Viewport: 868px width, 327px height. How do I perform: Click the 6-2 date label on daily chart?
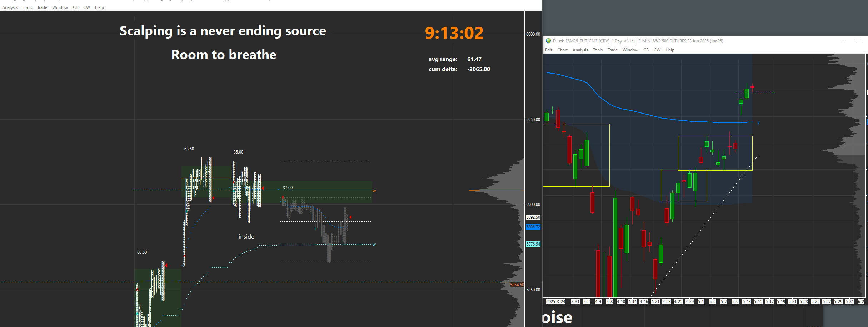pyautogui.click(x=861, y=302)
